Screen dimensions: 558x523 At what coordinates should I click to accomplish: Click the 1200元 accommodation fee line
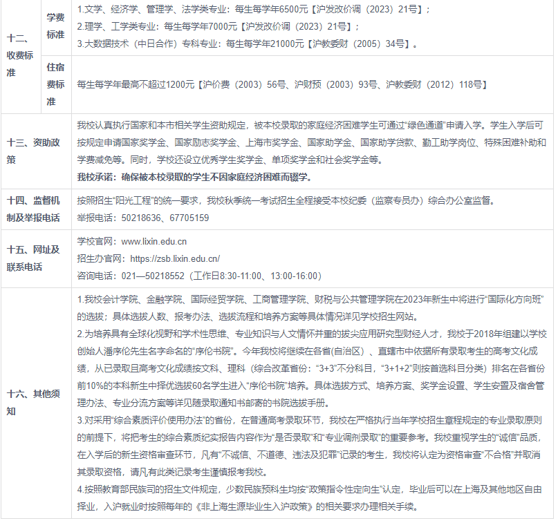(282, 84)
